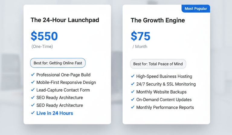Select the checkmark next to Monthly Performance Reports

132,107
